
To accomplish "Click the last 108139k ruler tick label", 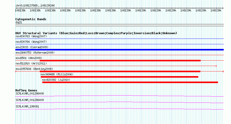I will coord(216,10).
